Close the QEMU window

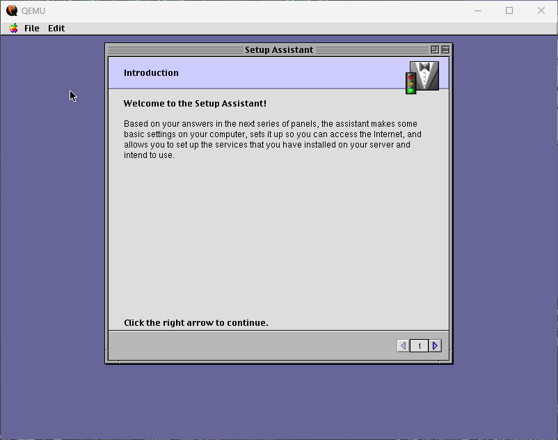[541, 10]
